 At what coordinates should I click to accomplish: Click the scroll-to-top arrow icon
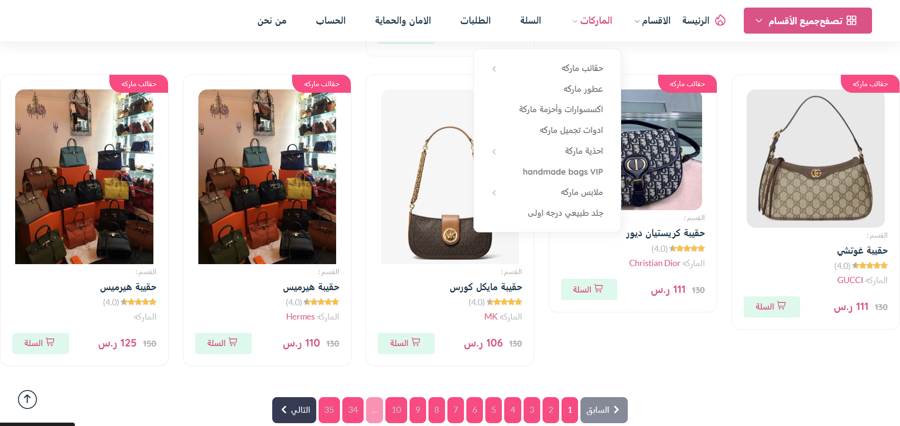pyautogui.click(x=27, y=399)
